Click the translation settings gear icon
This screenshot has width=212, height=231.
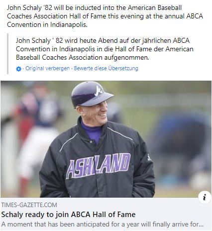[x=18, y=69]
